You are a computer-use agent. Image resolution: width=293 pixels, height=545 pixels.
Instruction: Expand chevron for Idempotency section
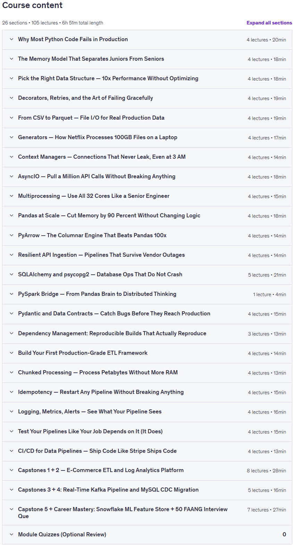point(11,392)
